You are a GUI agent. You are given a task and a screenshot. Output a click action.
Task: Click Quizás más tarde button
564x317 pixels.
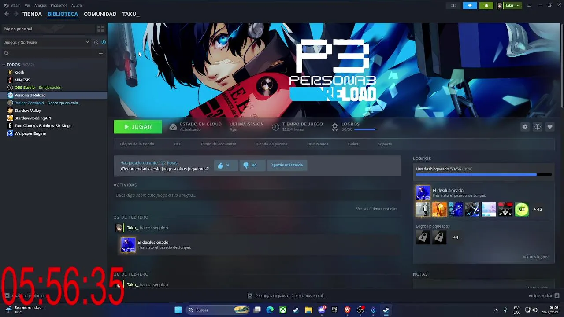coord(287,165)
